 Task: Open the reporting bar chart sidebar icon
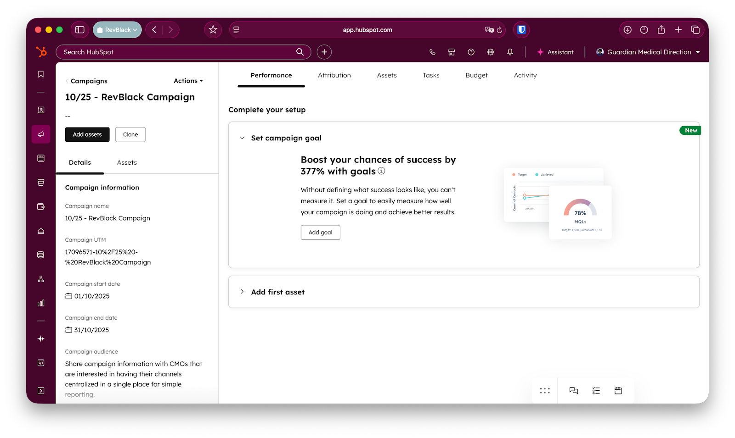tap(41, 303)
